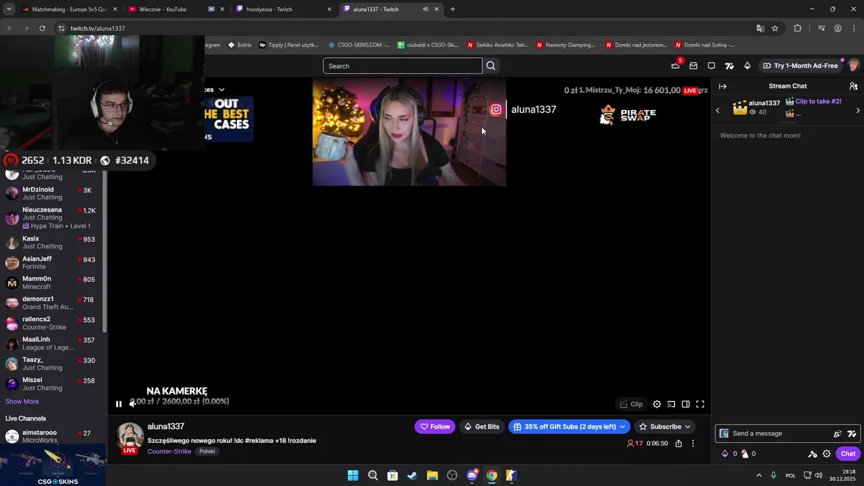Viewport: 864px width, 486px height.
Task: Open Taazy_ channel in sidebar
Action: 53,364
